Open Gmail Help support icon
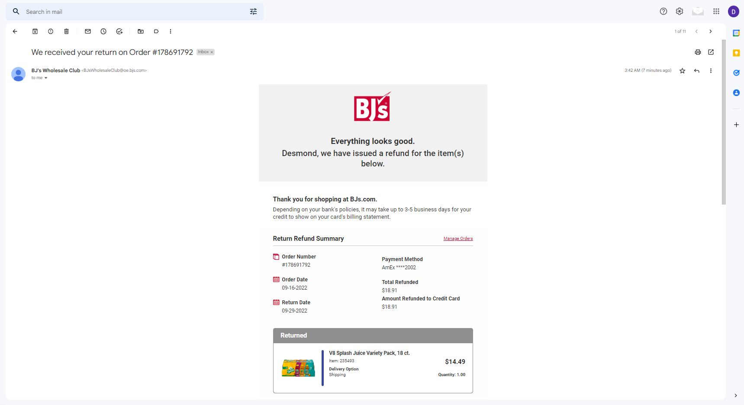Viewport: 744px width, 405px height. (663, 12)
